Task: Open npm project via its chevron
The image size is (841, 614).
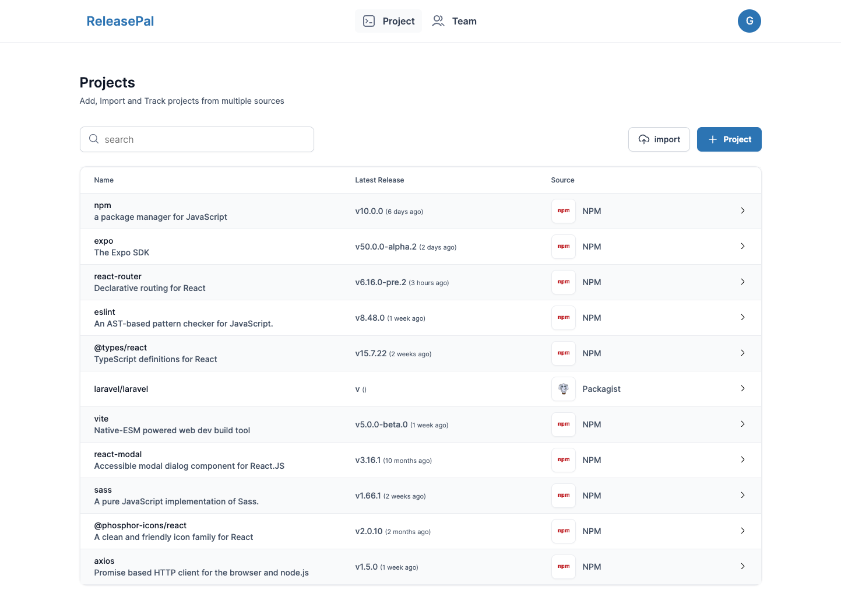Action: 743,210
